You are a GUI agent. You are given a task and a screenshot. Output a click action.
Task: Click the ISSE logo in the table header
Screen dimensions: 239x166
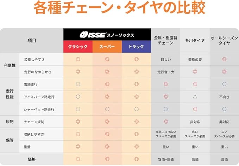[92, 35]
